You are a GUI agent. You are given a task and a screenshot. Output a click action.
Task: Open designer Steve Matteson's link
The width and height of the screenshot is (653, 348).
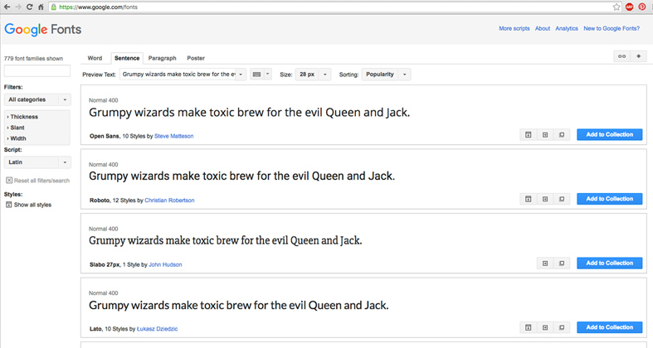pos(174,136)
